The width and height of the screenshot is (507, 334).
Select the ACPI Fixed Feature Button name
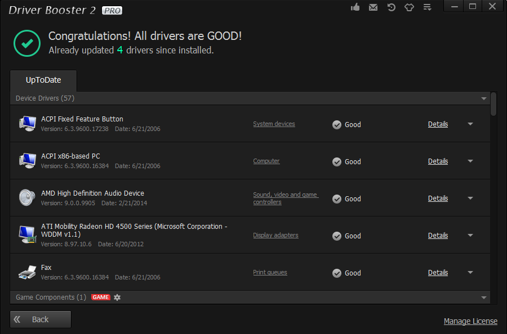[x=82, y=119]
